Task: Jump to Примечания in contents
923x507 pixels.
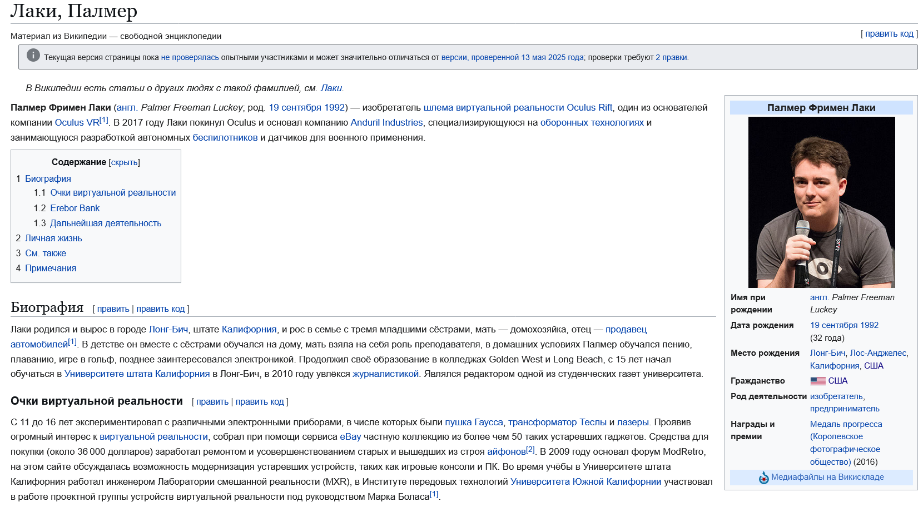Action: (x=51, y=268)
